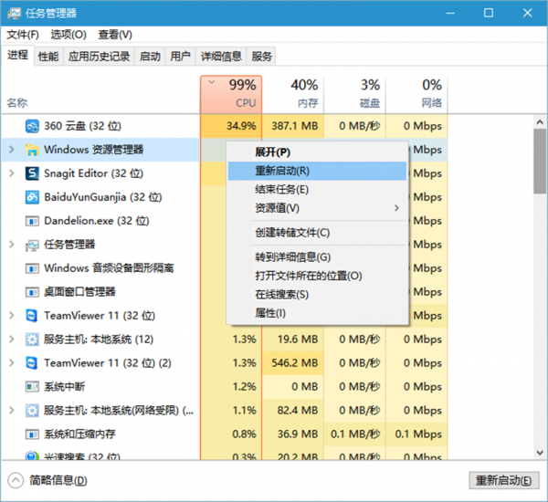The width and height of the screenshot is (548, 502).
Task: Open the 查看(V) menu
Action: (x=115, y=35)
